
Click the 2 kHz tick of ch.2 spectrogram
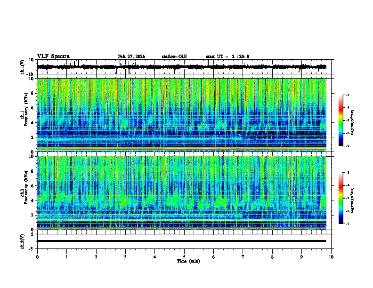(x=32, y=215)
